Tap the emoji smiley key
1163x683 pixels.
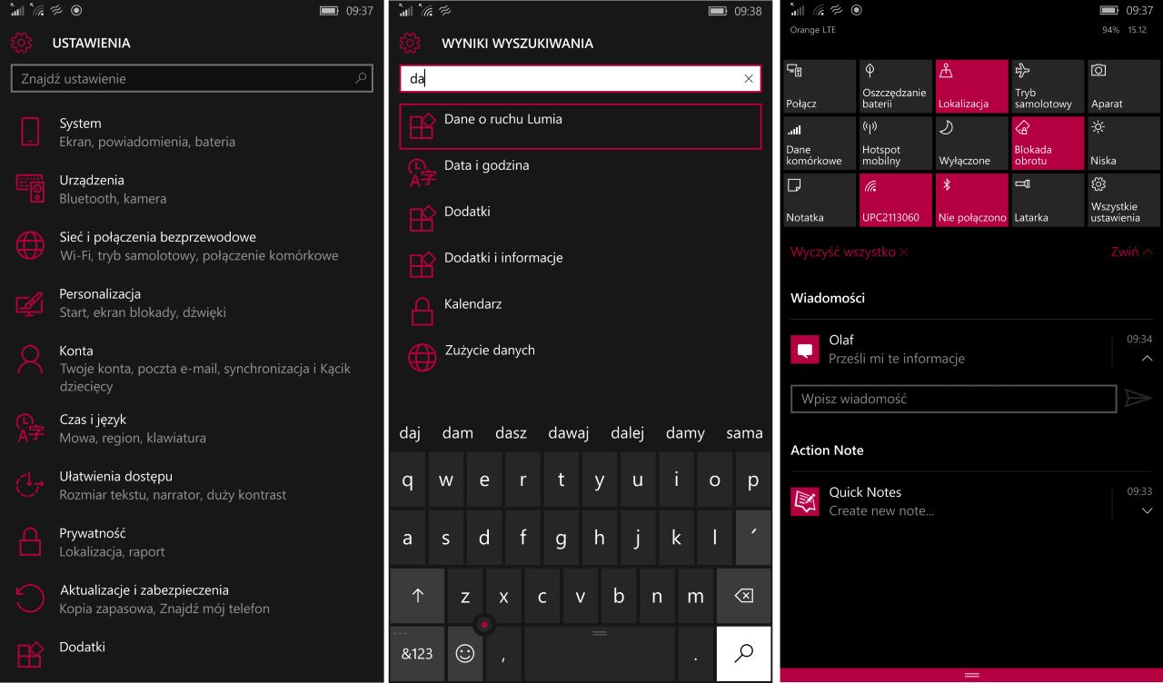coord(465,653)
